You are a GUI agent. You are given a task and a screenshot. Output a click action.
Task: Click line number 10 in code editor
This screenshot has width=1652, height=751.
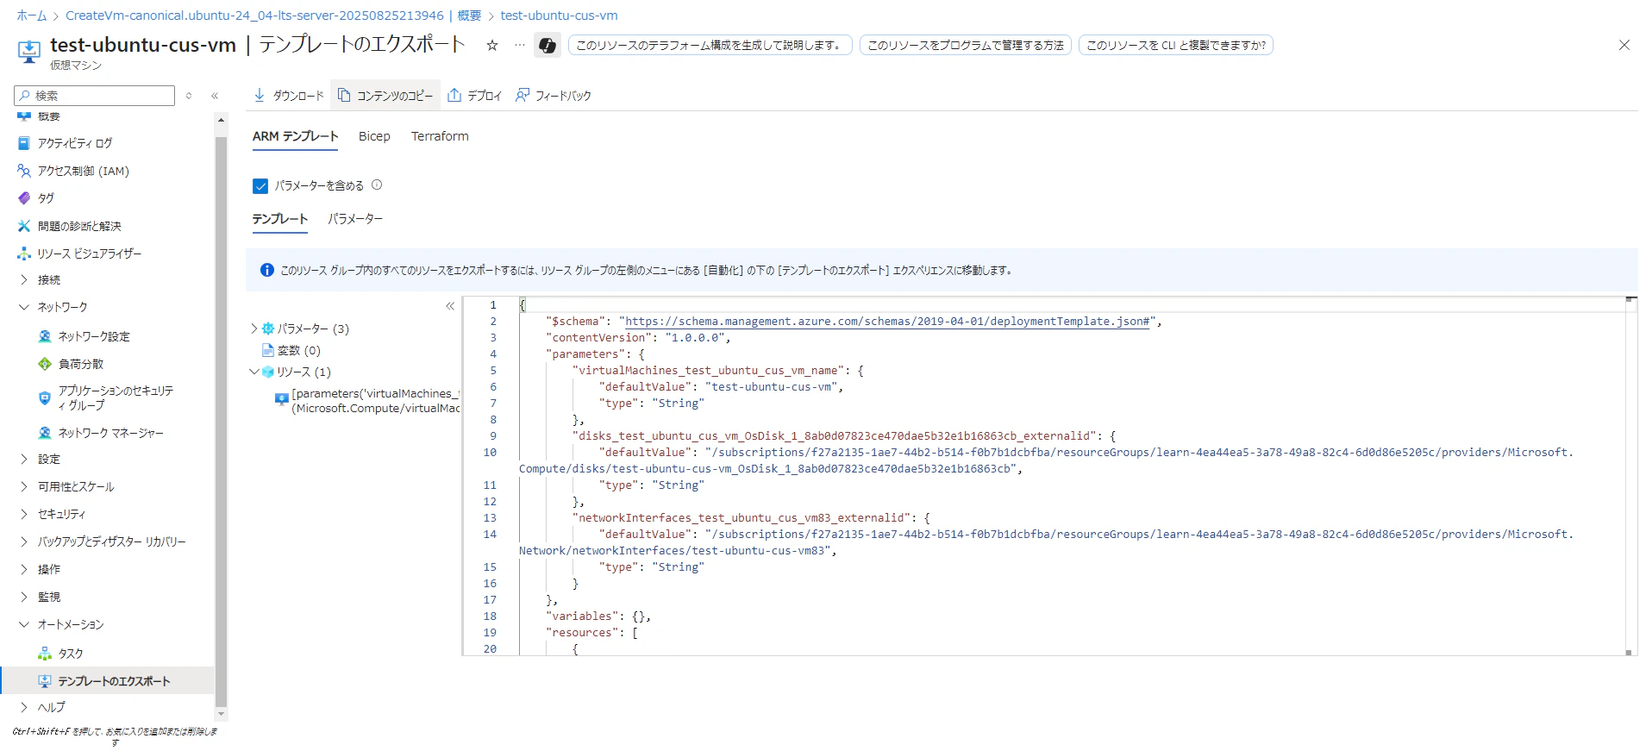point(490,453)
